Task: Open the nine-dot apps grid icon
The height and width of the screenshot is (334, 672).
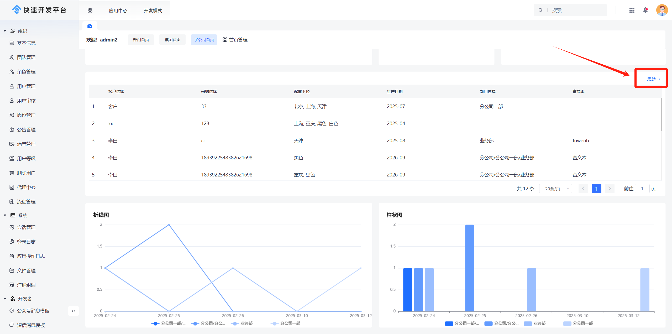Action: coord(632,10)
